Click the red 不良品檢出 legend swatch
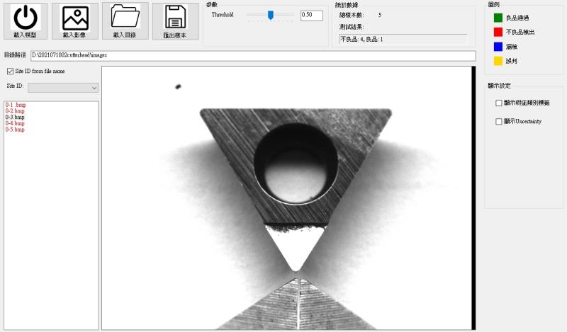This screenshot has height=332, width=567. pos(498,32)
